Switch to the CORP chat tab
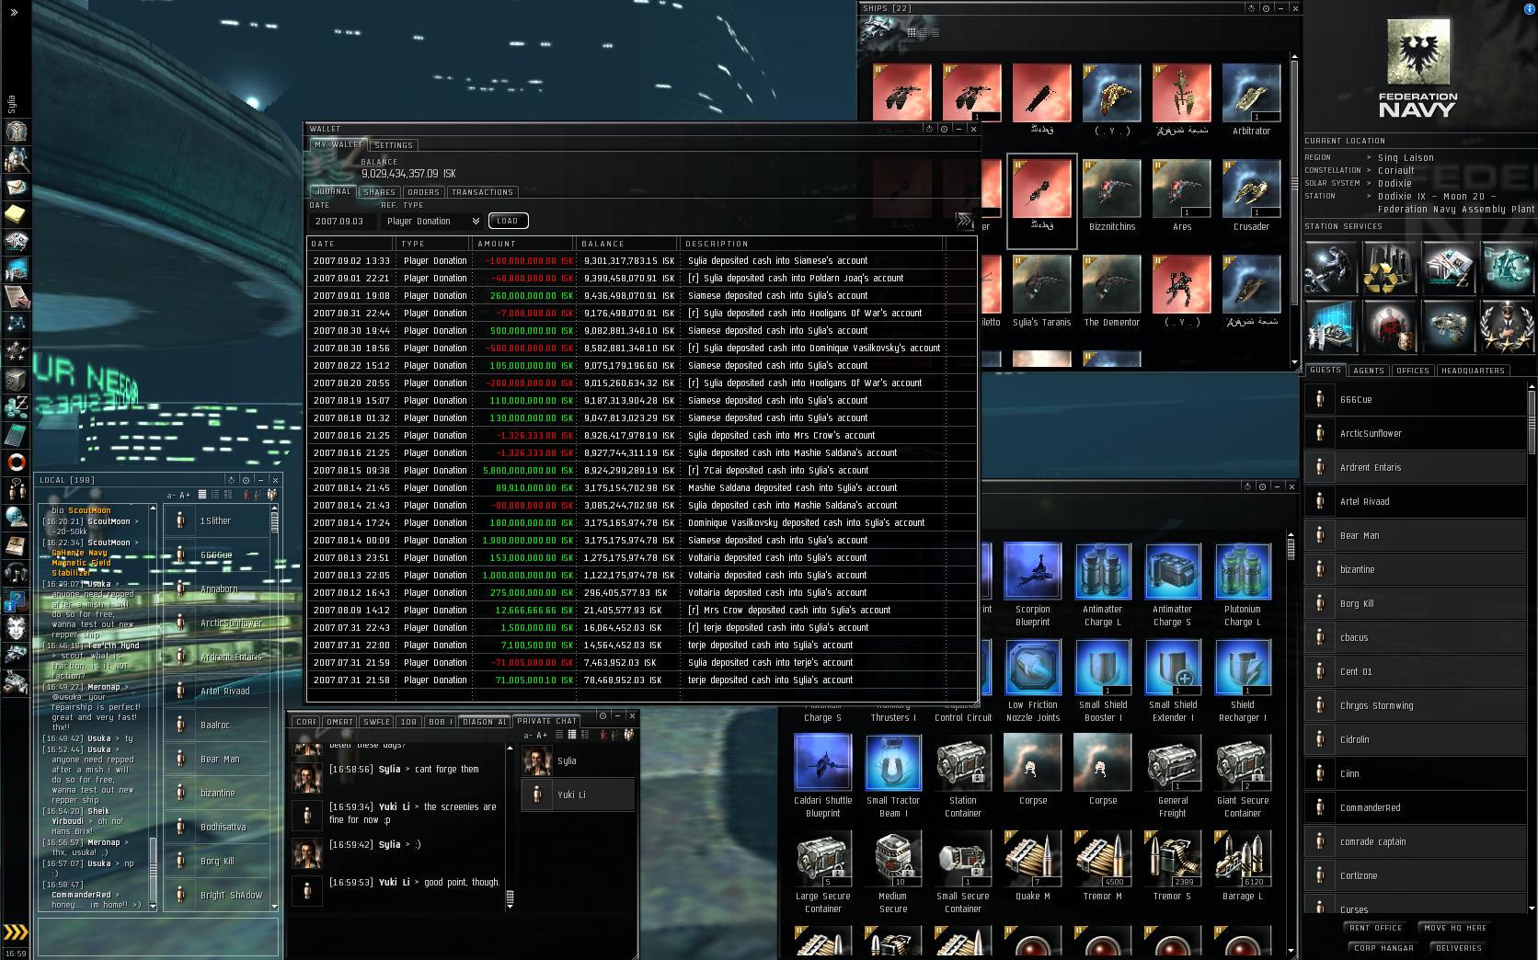 click(306, 722)
